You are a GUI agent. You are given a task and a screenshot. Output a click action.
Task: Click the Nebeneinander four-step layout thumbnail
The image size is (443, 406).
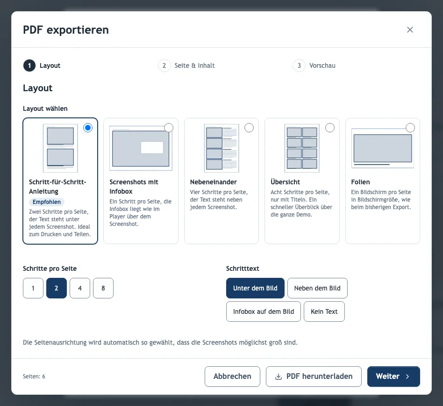click(221, 148)
